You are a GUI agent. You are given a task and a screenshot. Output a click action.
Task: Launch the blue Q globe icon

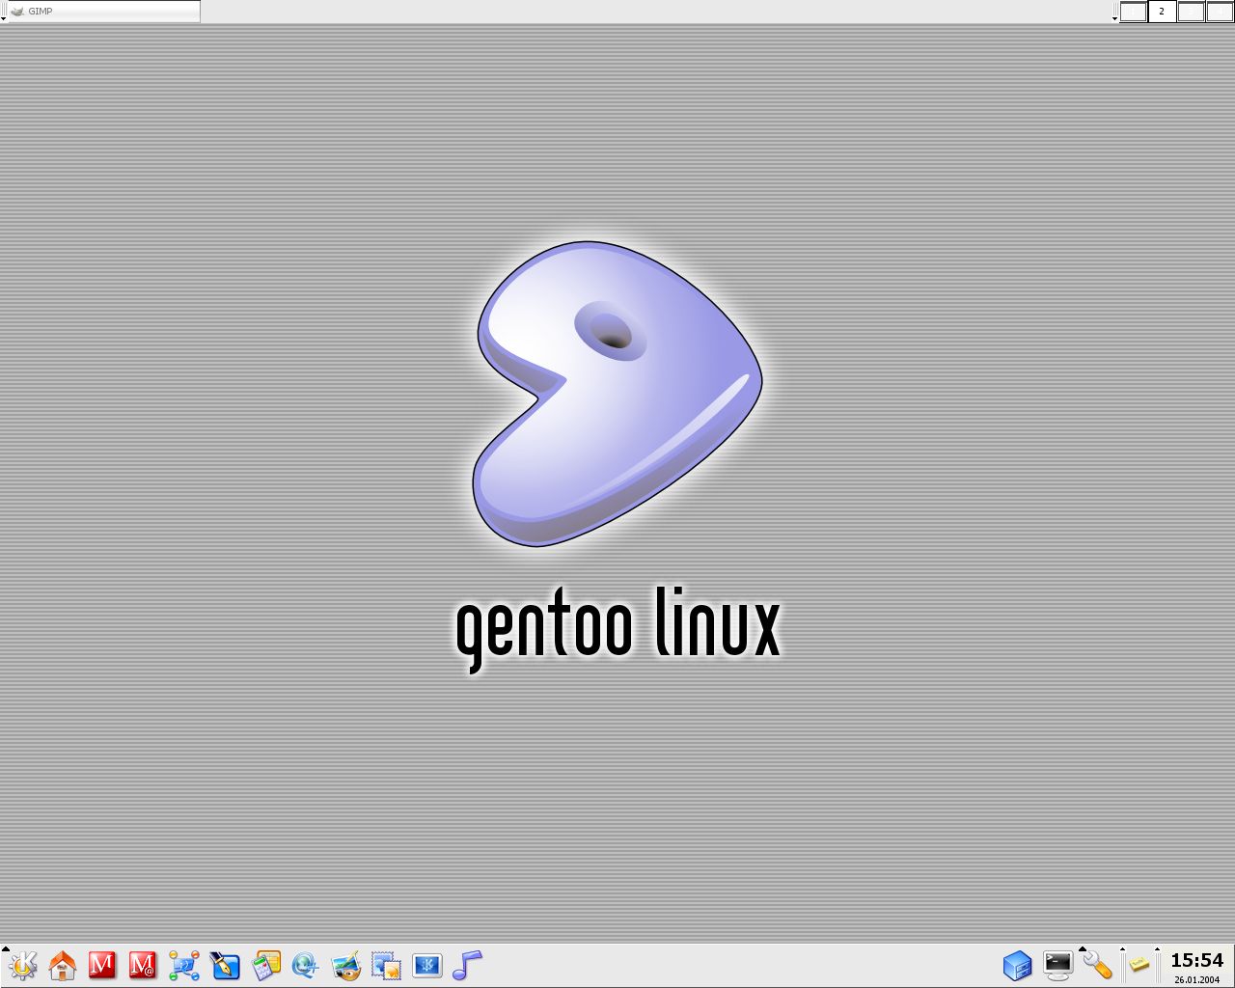coord(306,965)
